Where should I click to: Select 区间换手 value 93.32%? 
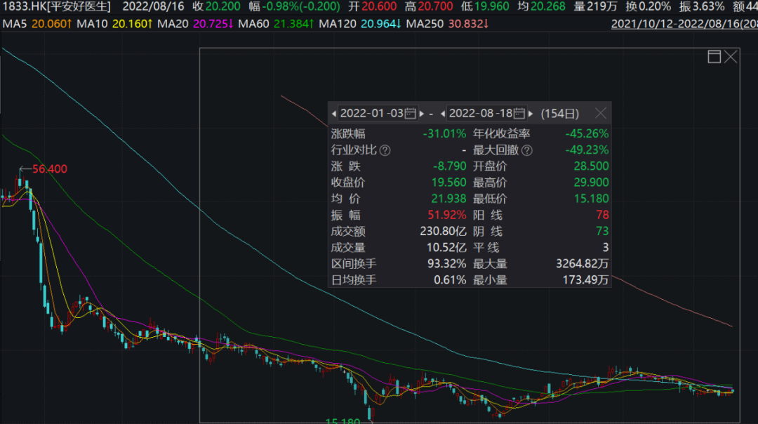click(x=446, y=264)
